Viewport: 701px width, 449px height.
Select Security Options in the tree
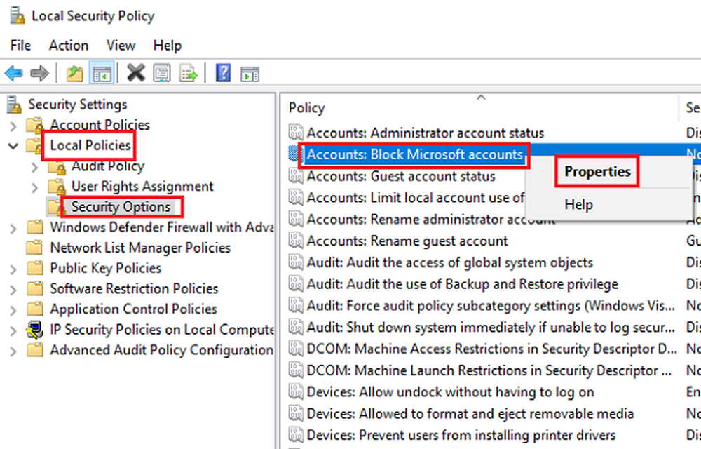pos(121,207)
